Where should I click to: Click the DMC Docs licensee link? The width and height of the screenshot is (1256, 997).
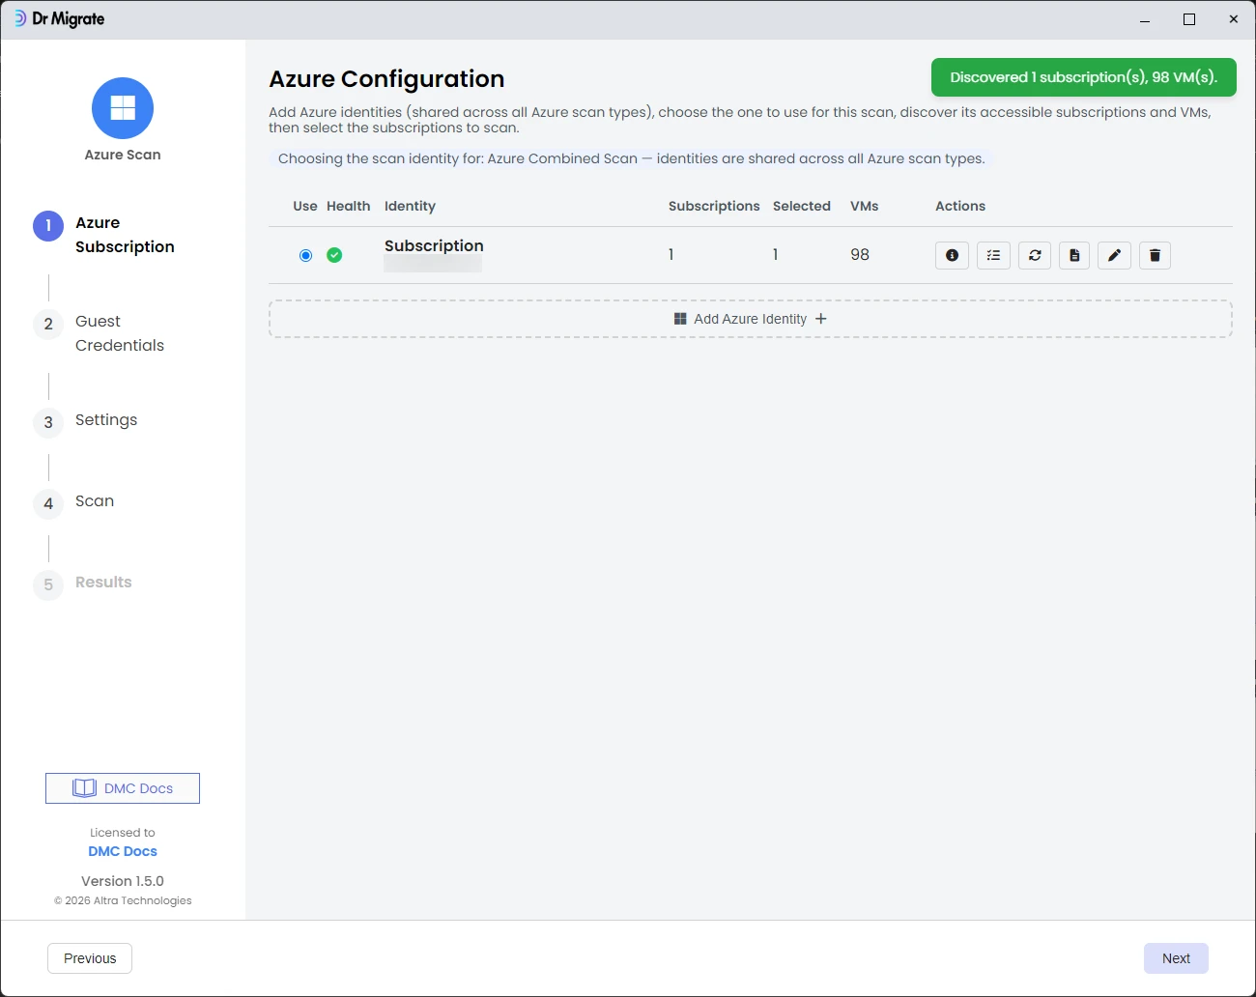(x=123, y=851)
